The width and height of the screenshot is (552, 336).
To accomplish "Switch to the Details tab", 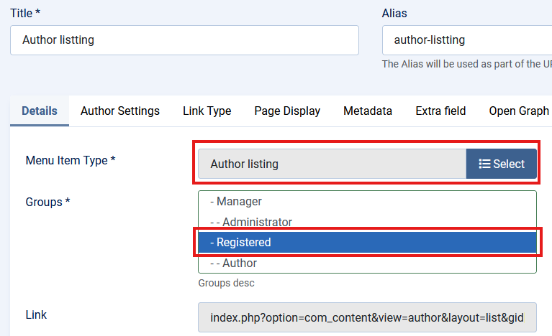I will click(40, 111).
